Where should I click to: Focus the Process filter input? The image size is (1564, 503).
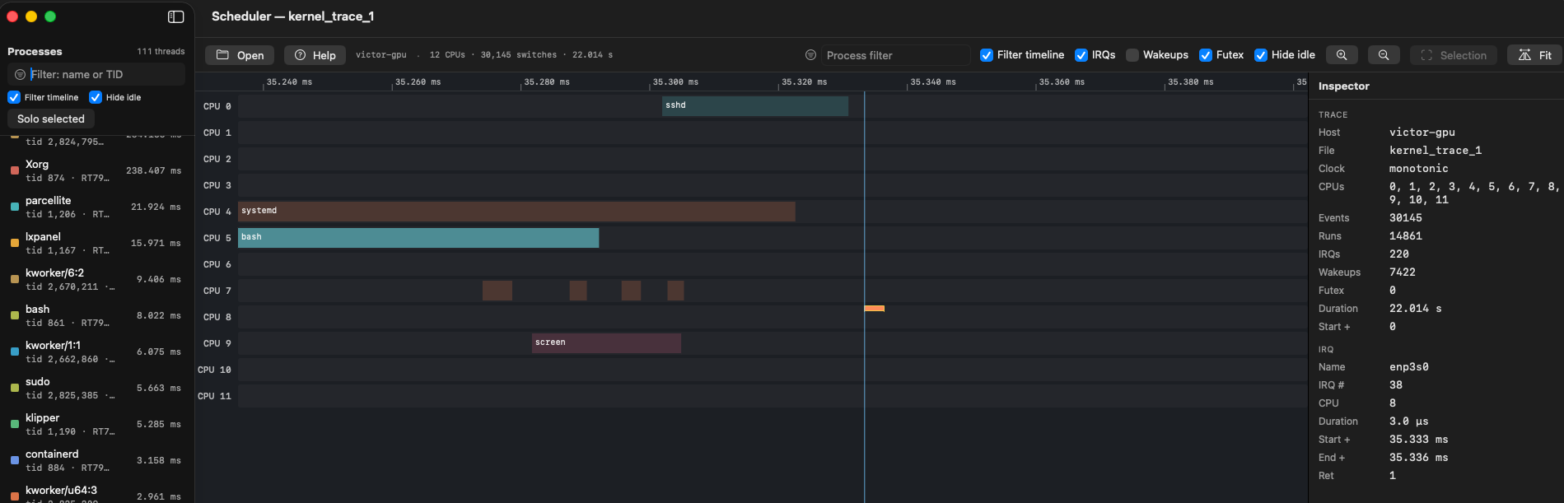click(x=896, y=55)
